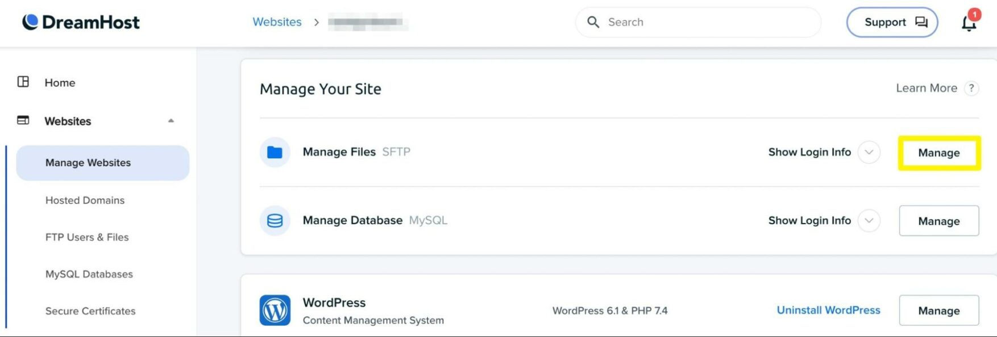Open Hosted Domains in the sidebar
The width and height of the screenshot is (997, 337).
tap(85, 200)
